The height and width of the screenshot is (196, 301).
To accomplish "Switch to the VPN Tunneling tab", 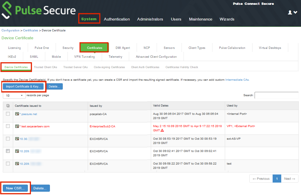I will pos(84,56).
